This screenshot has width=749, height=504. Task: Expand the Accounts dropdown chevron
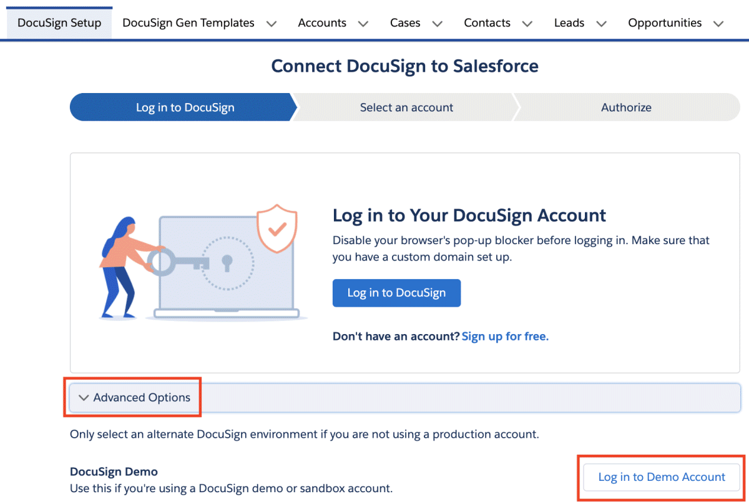363,24
